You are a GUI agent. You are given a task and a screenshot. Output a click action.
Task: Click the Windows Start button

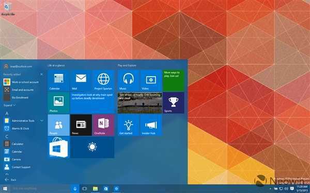tap(5, 189)
